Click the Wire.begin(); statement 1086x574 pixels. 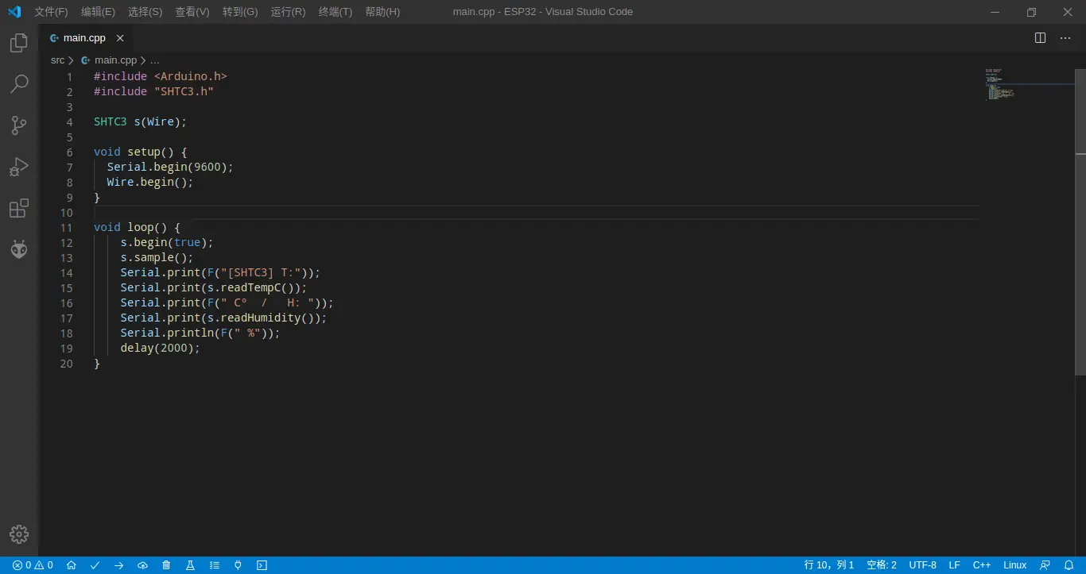point(150,182)
